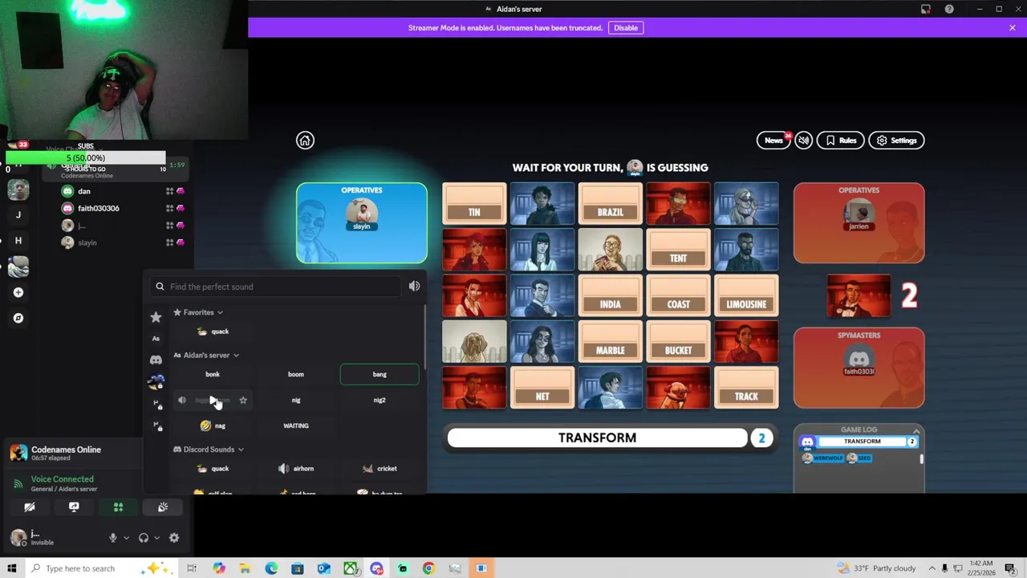The height and width of the screenshot is (578, 1027).
Task: Play the airhorn sound
Action: click(296, 469)
